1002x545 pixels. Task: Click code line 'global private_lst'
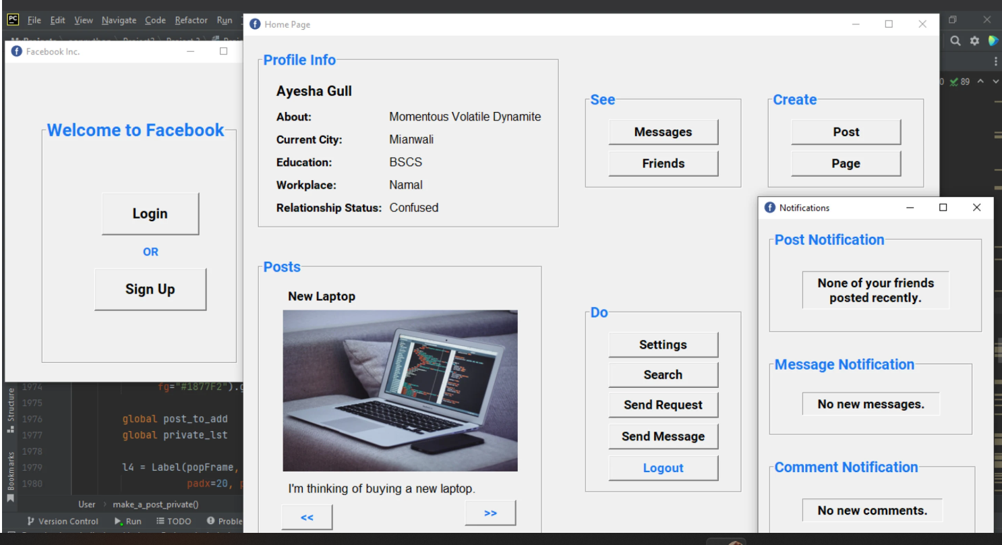point(175,435)
